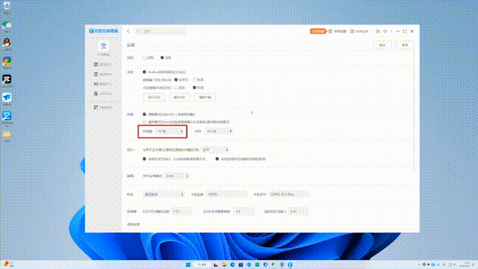Open the first sidebar entry below the large icon
This screenshot has height=269, width=478.
click(104, 64)
